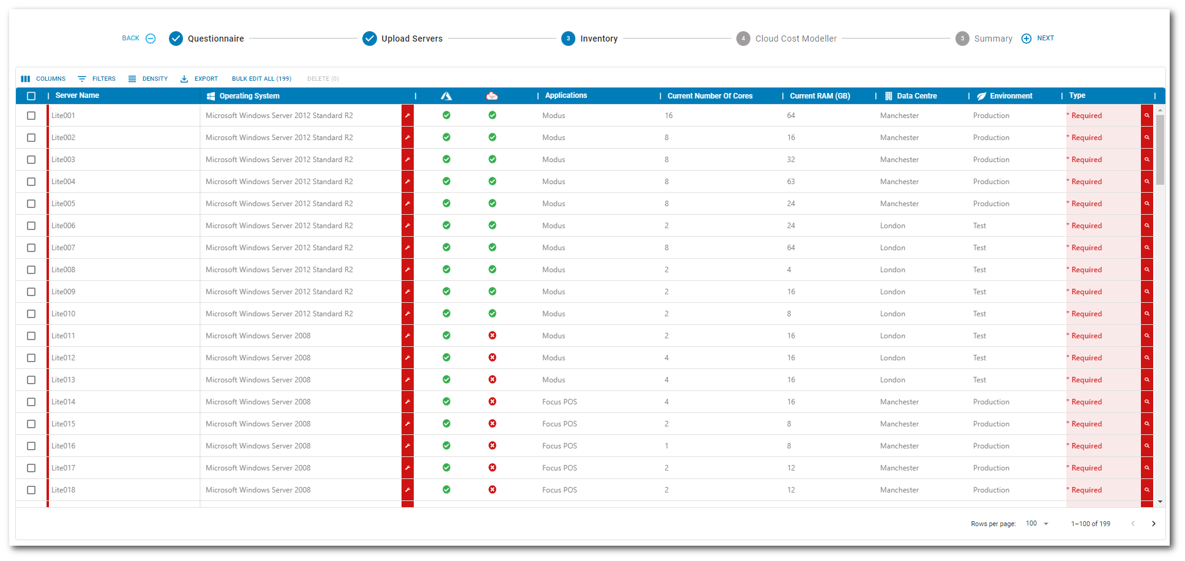The height and width of the screenshot is (561, 1185).
Task: Open the Density options menu
Action: [x=148, y=79]
